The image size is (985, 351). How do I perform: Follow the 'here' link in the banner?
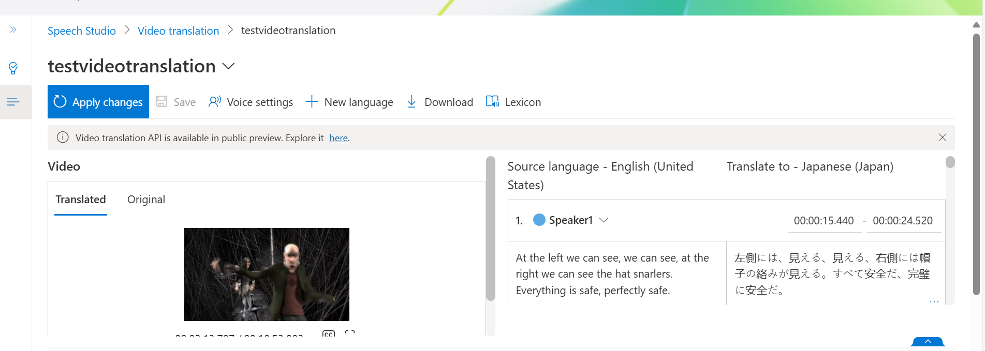pos(339,138)
